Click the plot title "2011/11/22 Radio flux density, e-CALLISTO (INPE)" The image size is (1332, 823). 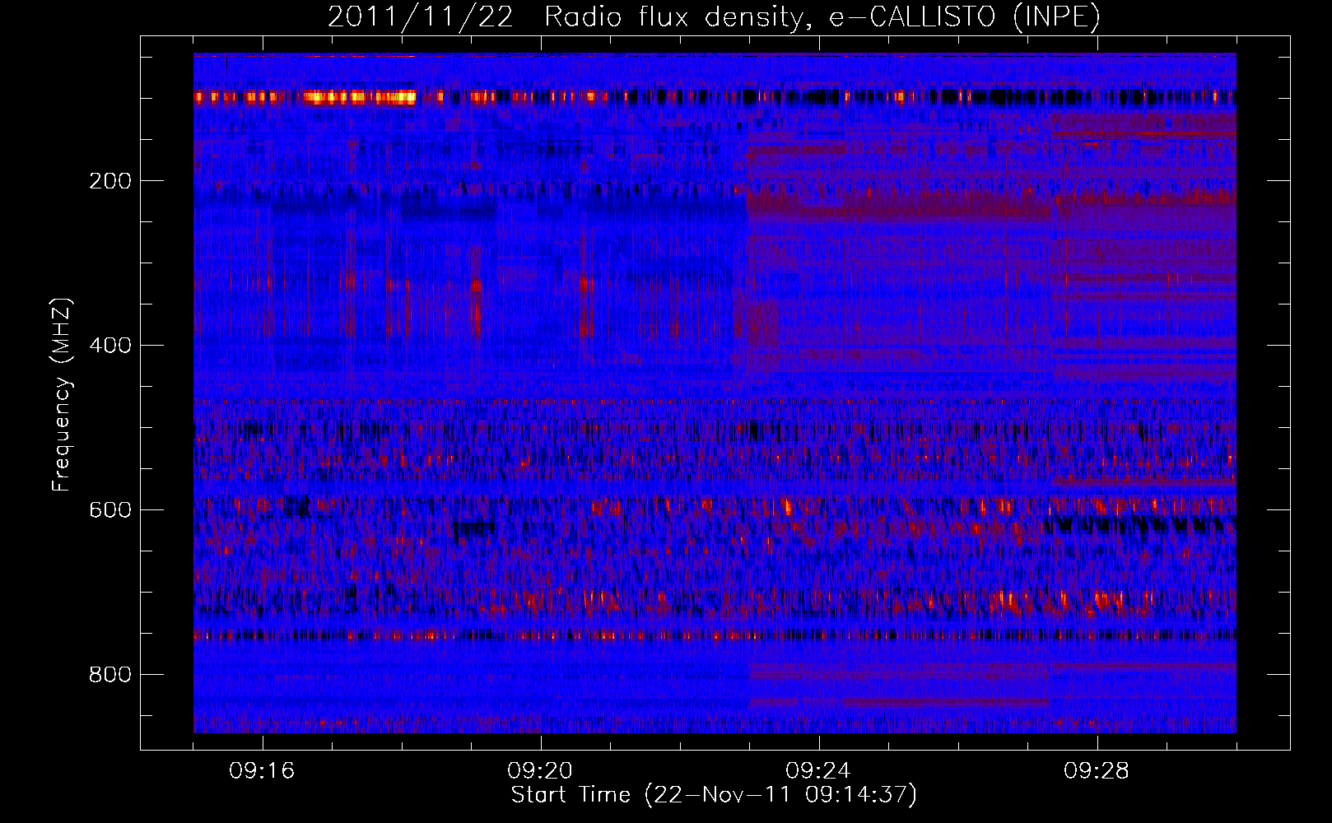tap(714, 16)
